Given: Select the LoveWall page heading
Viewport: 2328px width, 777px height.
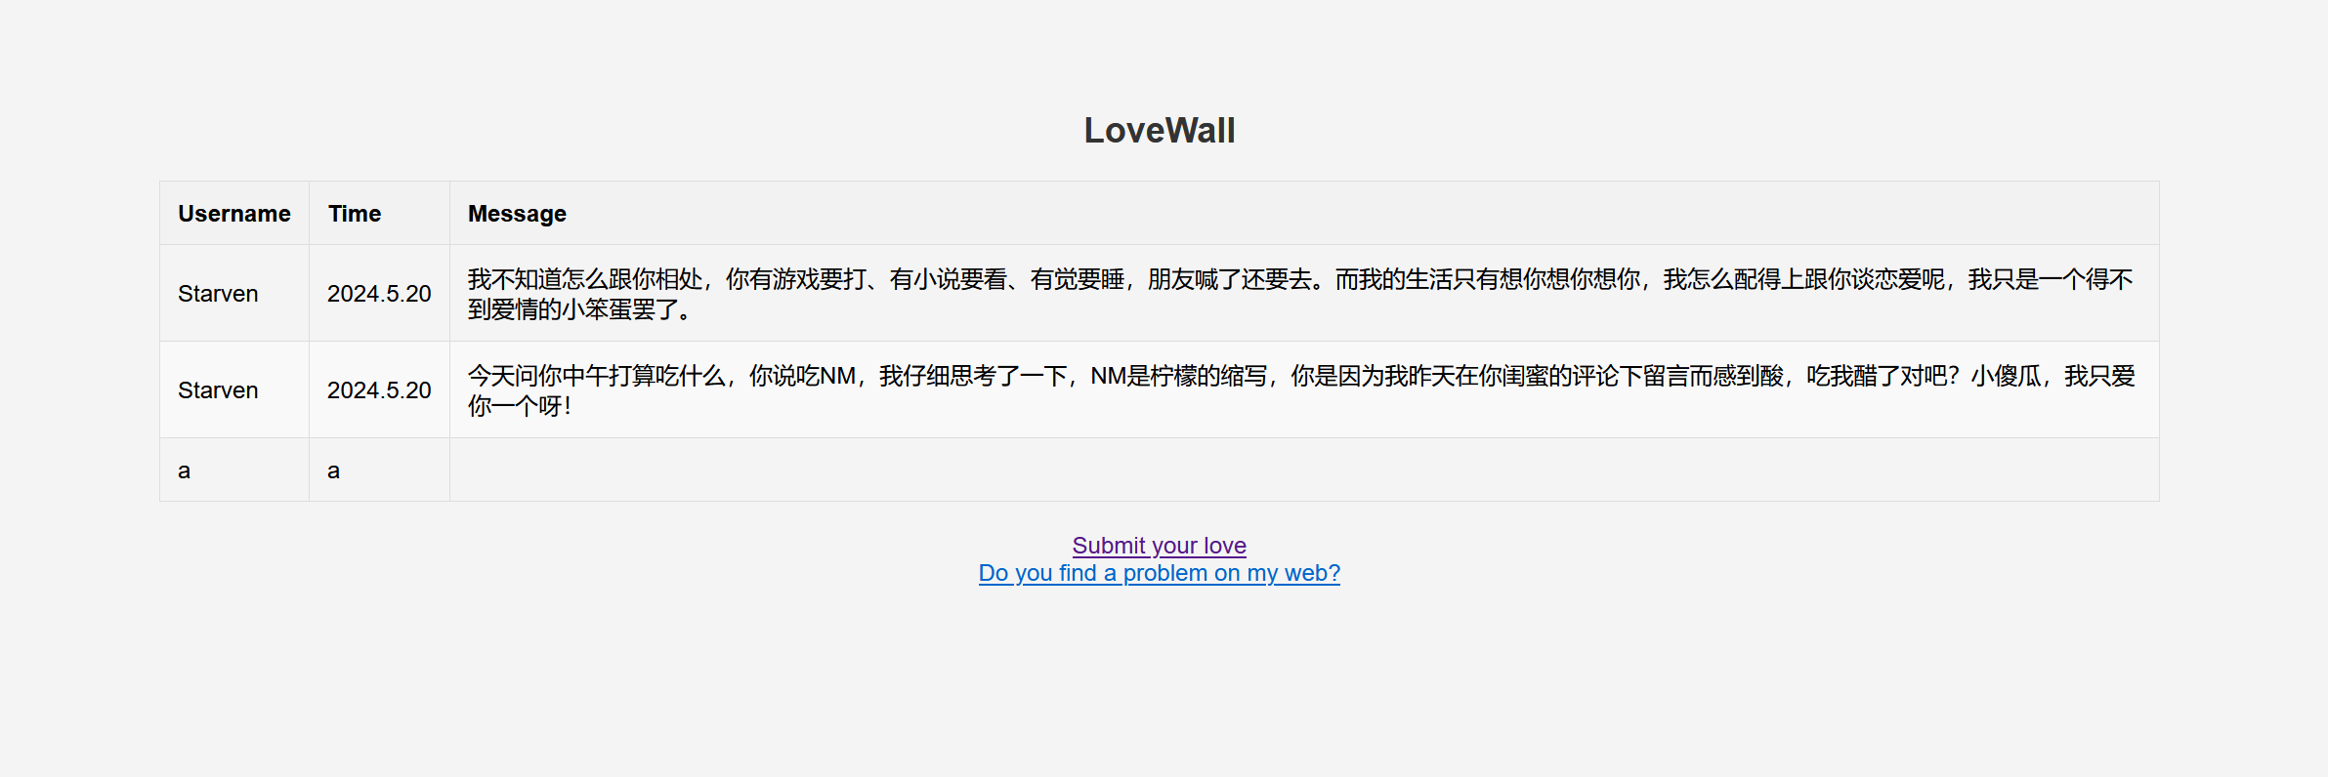Looking at the screenshot, I should pyautogui.click(x=1160, y=130).
